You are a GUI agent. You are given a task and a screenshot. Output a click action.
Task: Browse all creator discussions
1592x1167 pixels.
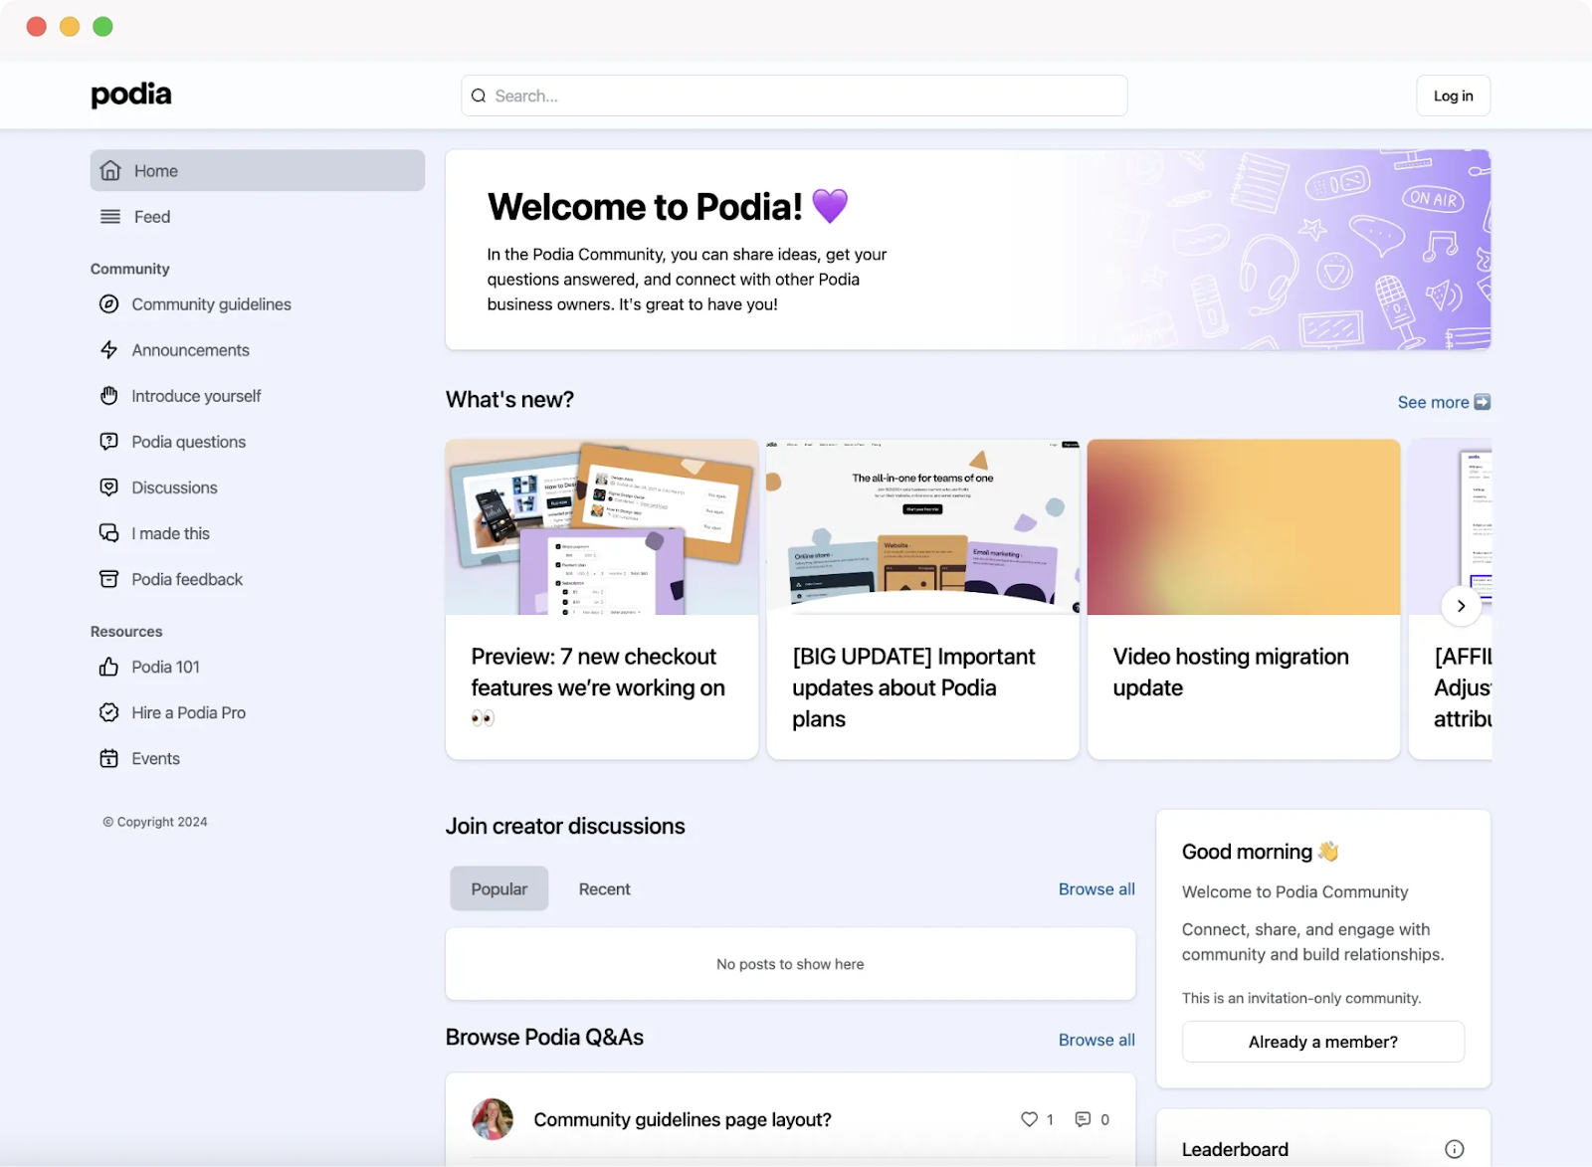click(x=1096, y=889)
